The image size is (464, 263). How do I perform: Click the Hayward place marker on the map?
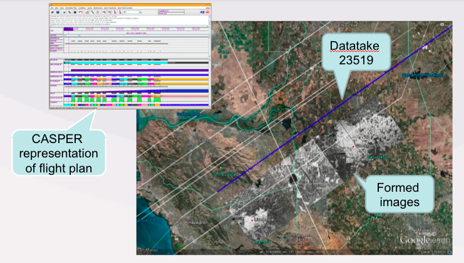(x=186, y=224)
